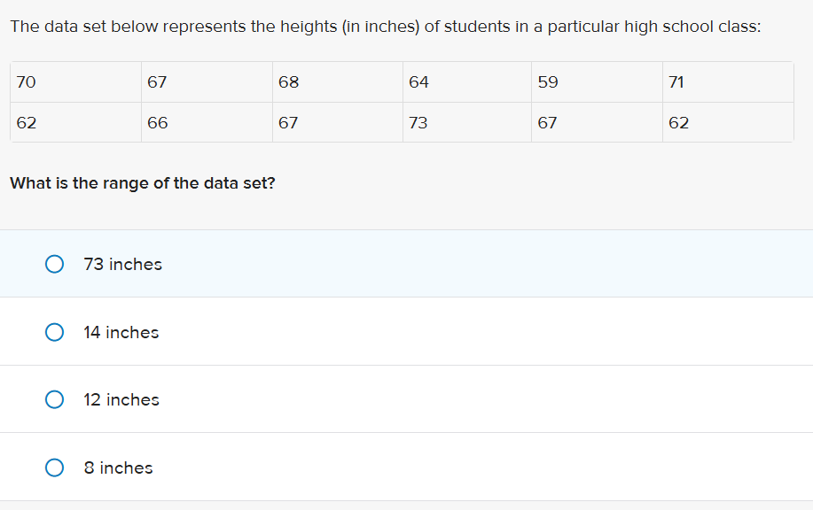This screenshot has height=510, width=813.
Task: Click the '73 inches' answer label text
Action: [x=122, y=264]
